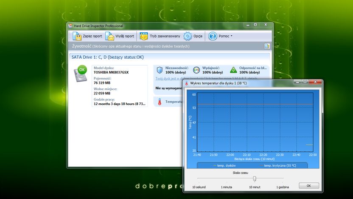Click the SATA Drive 1: C, D header
Viewport: 353px width, 199px height.
click(108, 57)
